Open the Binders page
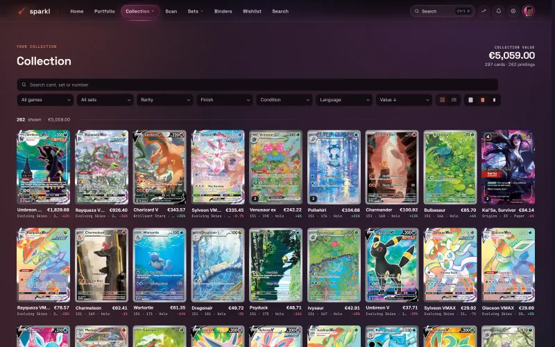Screen dimensions: 555x347 click(x=223, y=11)
